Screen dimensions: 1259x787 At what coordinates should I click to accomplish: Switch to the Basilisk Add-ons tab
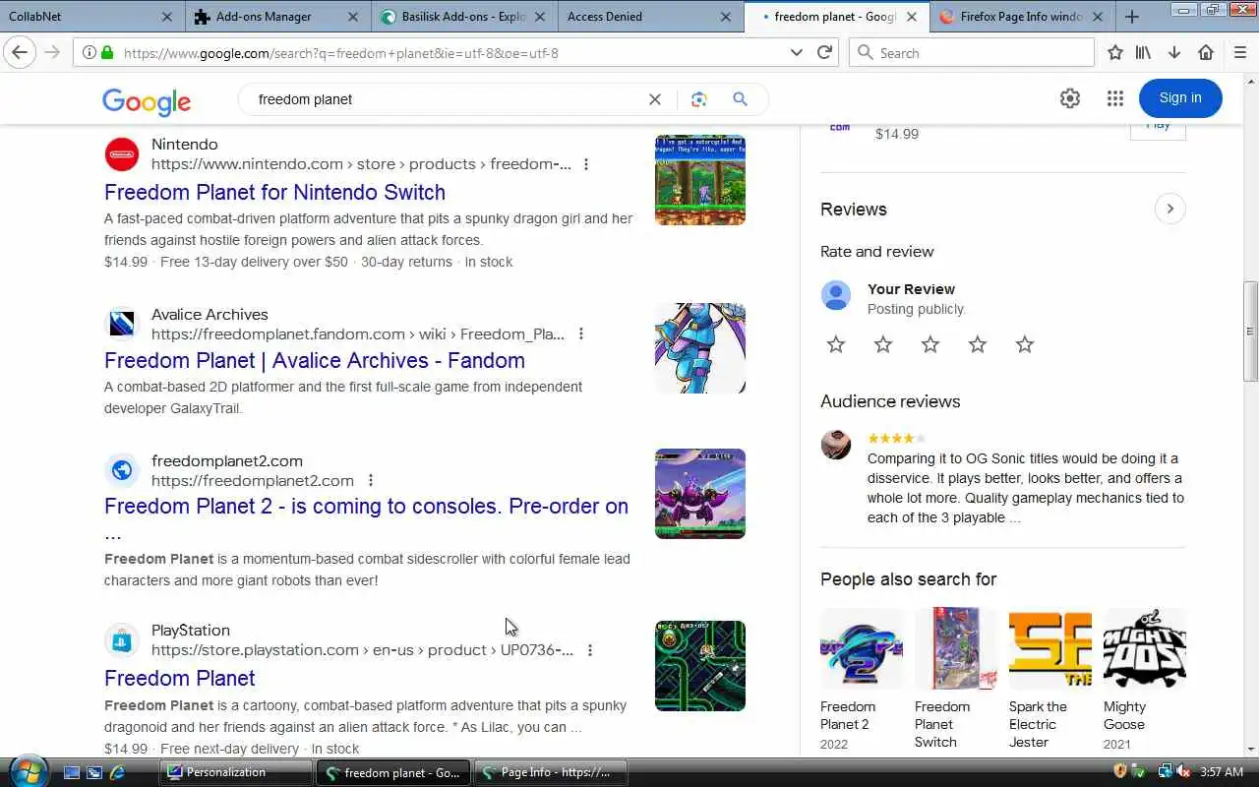[x=464, y=17]
